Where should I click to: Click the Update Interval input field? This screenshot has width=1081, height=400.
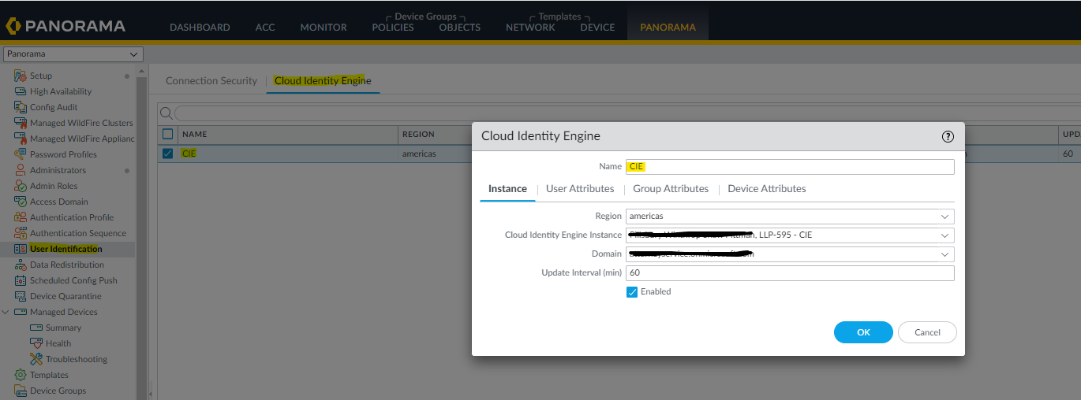789,272
